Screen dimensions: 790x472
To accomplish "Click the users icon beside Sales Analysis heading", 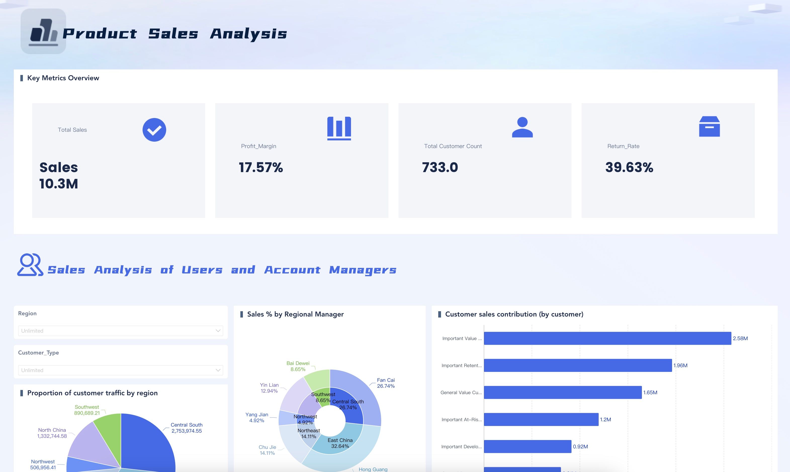I will click(30, 265).
